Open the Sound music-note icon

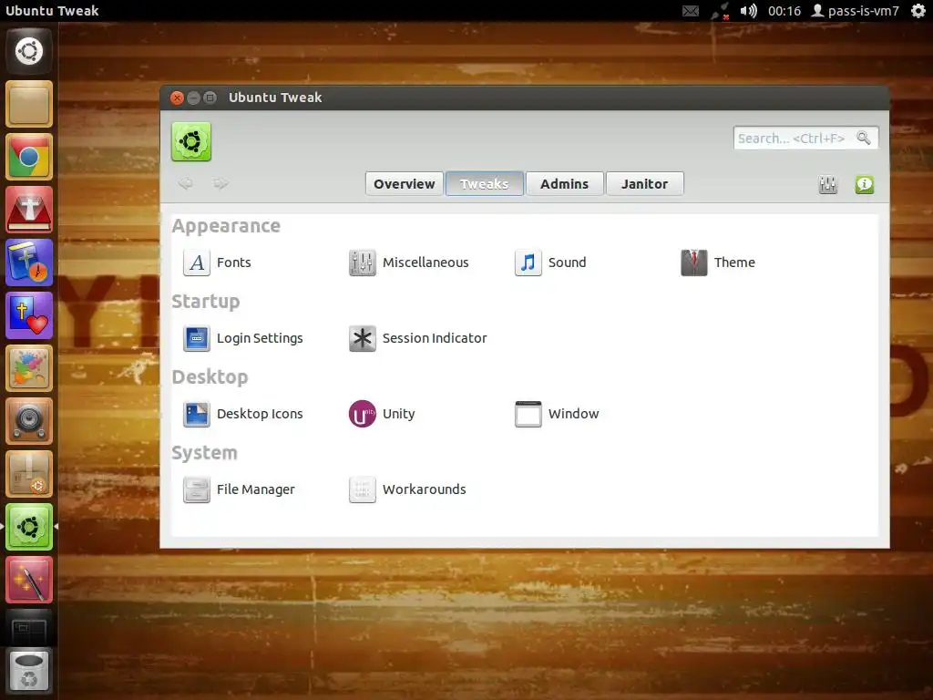(528, 262)
